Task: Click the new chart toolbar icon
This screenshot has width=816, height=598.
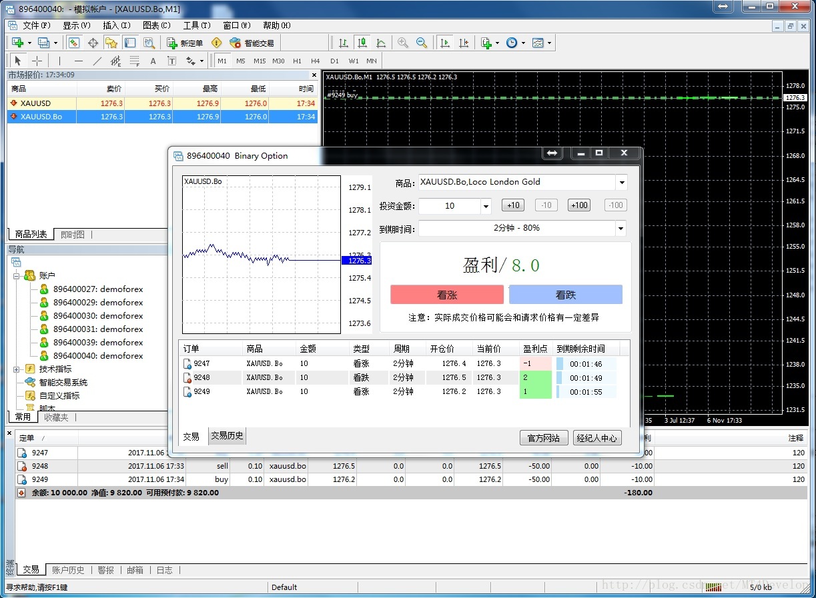Action: click(x=17, y=43)
